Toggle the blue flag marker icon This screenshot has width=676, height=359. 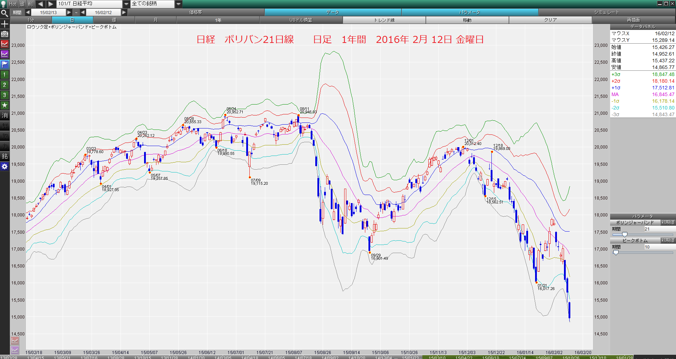5,64
